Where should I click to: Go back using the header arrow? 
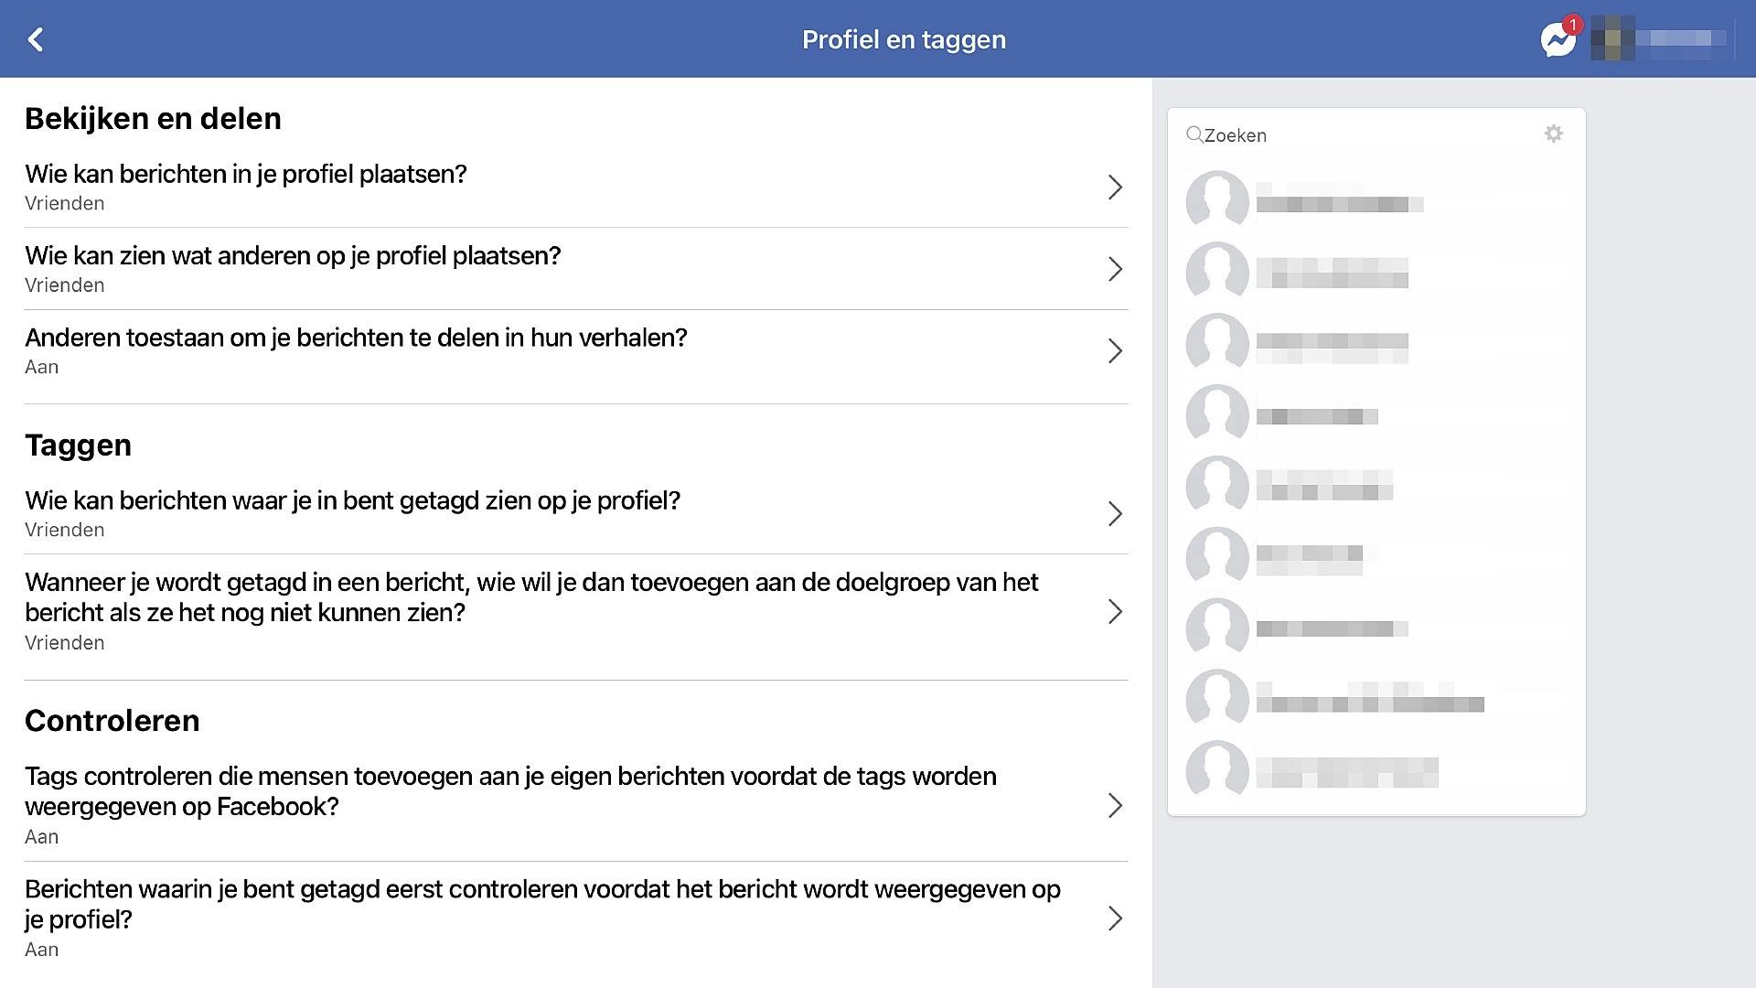(x=36, y=39)
